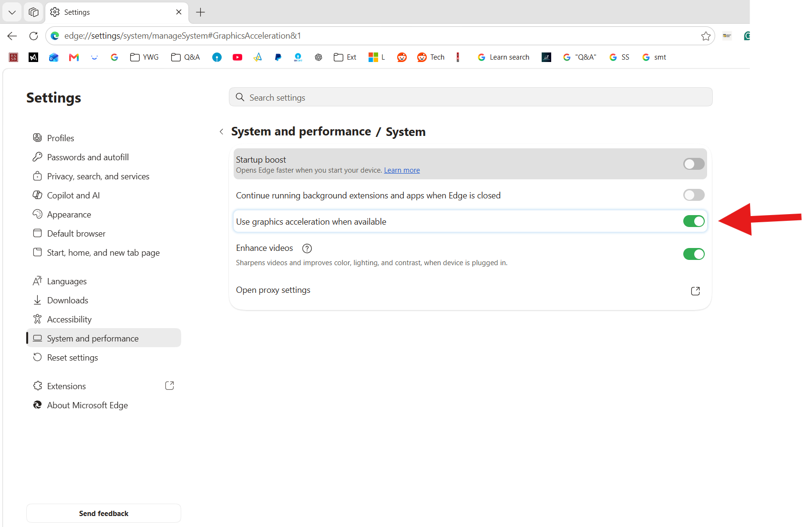Click the Search settings field
Screen dimensions: 802x527
coord(471,97)
